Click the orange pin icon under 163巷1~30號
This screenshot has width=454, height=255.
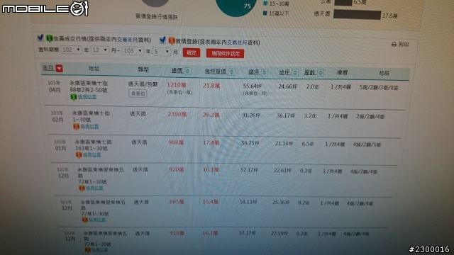point(79,154)
